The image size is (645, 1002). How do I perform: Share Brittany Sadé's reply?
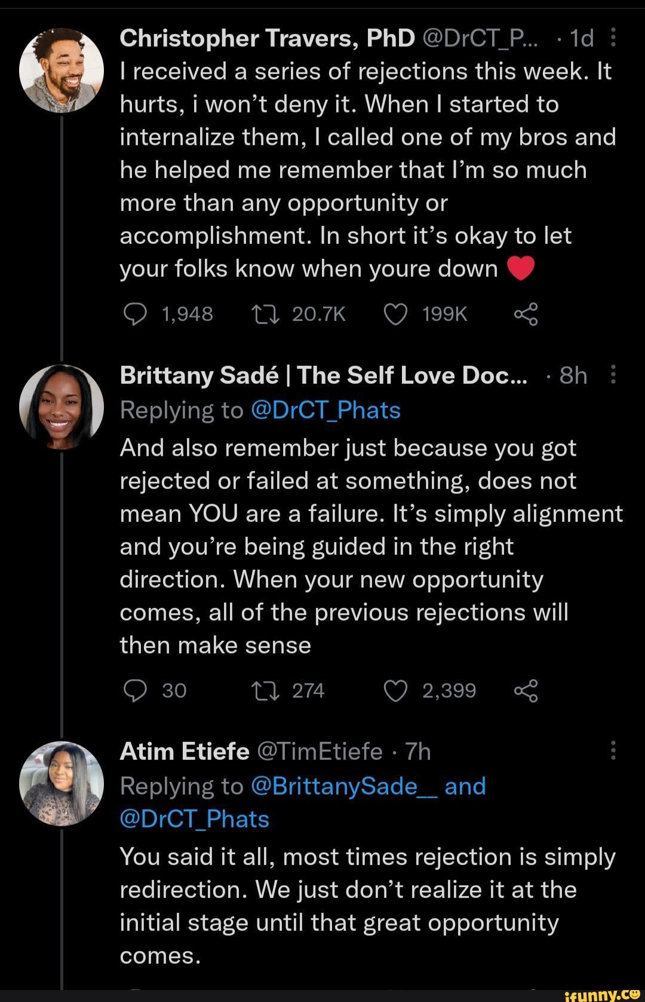526,691
